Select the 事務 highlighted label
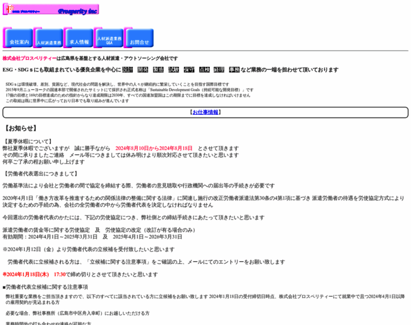 234,69
